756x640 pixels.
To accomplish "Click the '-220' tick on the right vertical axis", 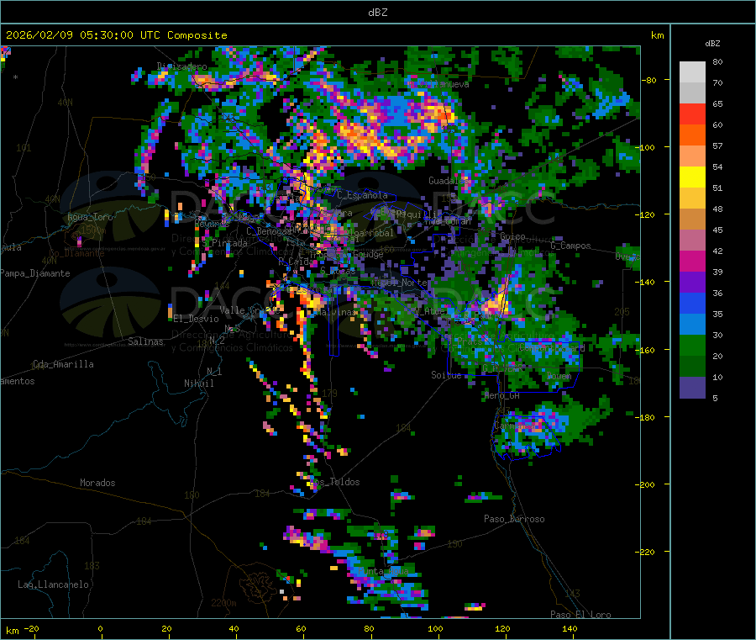I will coord(644,552).
